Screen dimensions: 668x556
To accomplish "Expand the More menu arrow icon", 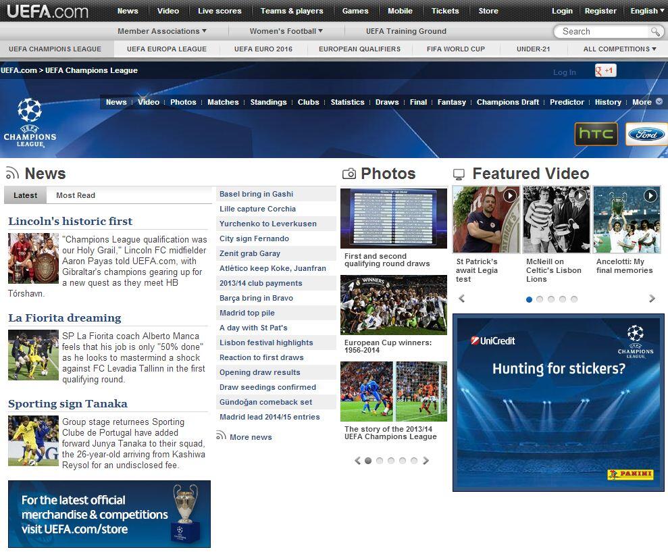I will (659, 101).
